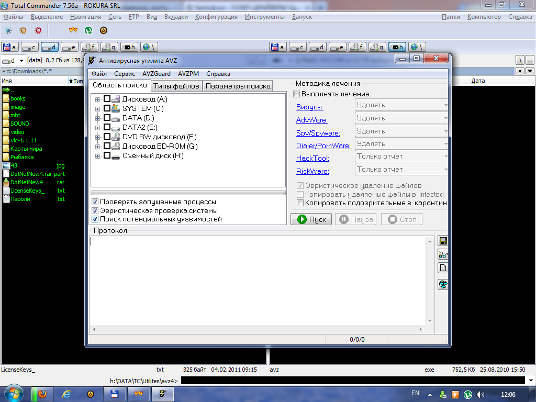The height and width of the screenshot is (402, 536).
Task: Open Total Commander Конфигурация menu
Action: (216, 17)
